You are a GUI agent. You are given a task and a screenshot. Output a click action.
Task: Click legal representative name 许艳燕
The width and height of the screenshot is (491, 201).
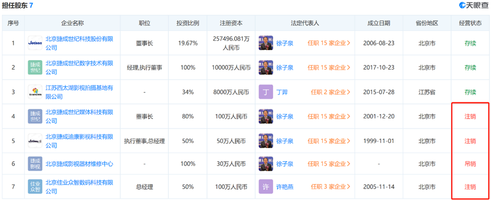point(285,187)
